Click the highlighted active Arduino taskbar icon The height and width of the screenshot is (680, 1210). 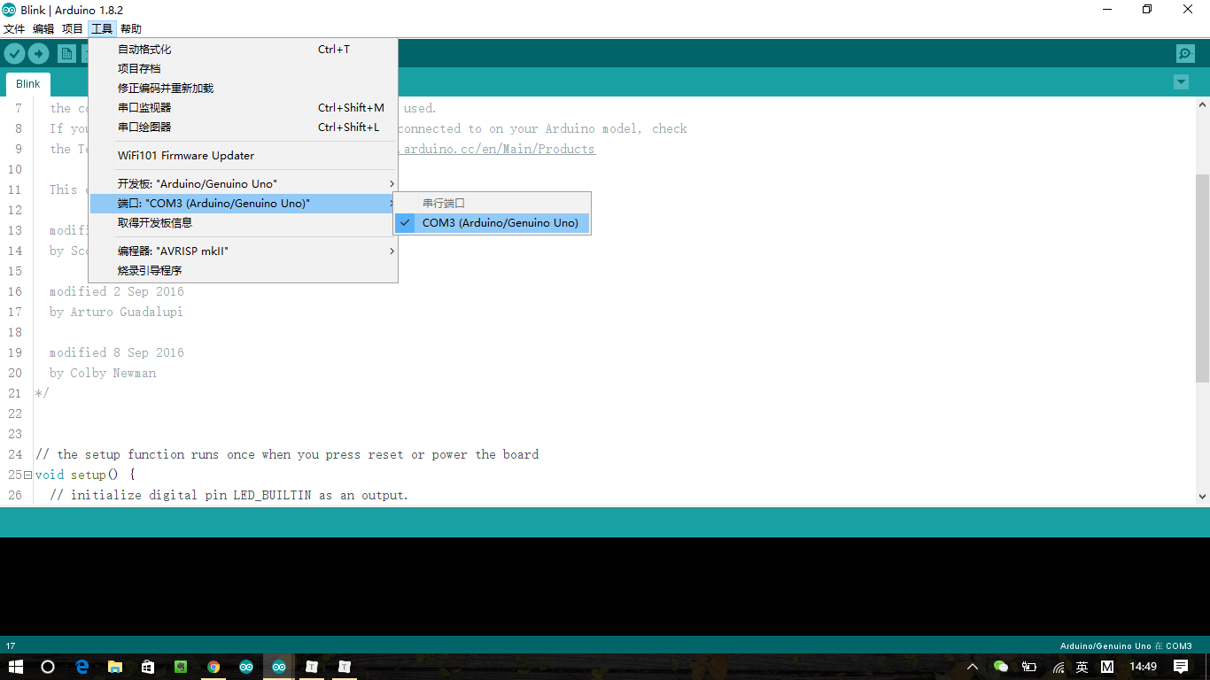[279, 667]
